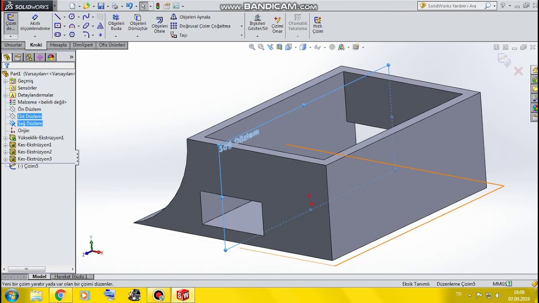This screenshot has height=303, width=539.
Task: Toggle the Hide/Show Items glasses icon
Action: click(317, 47)
